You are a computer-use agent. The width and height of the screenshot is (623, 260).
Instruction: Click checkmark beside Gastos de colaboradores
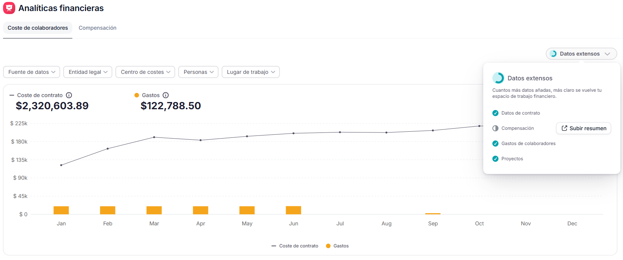495,144
